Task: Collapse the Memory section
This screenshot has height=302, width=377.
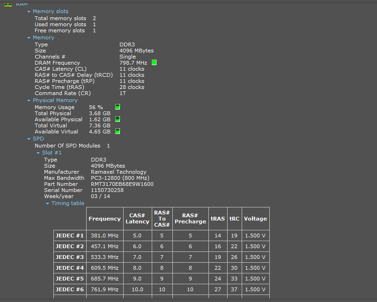Action: pyautogui.click(x=29, y=37)
